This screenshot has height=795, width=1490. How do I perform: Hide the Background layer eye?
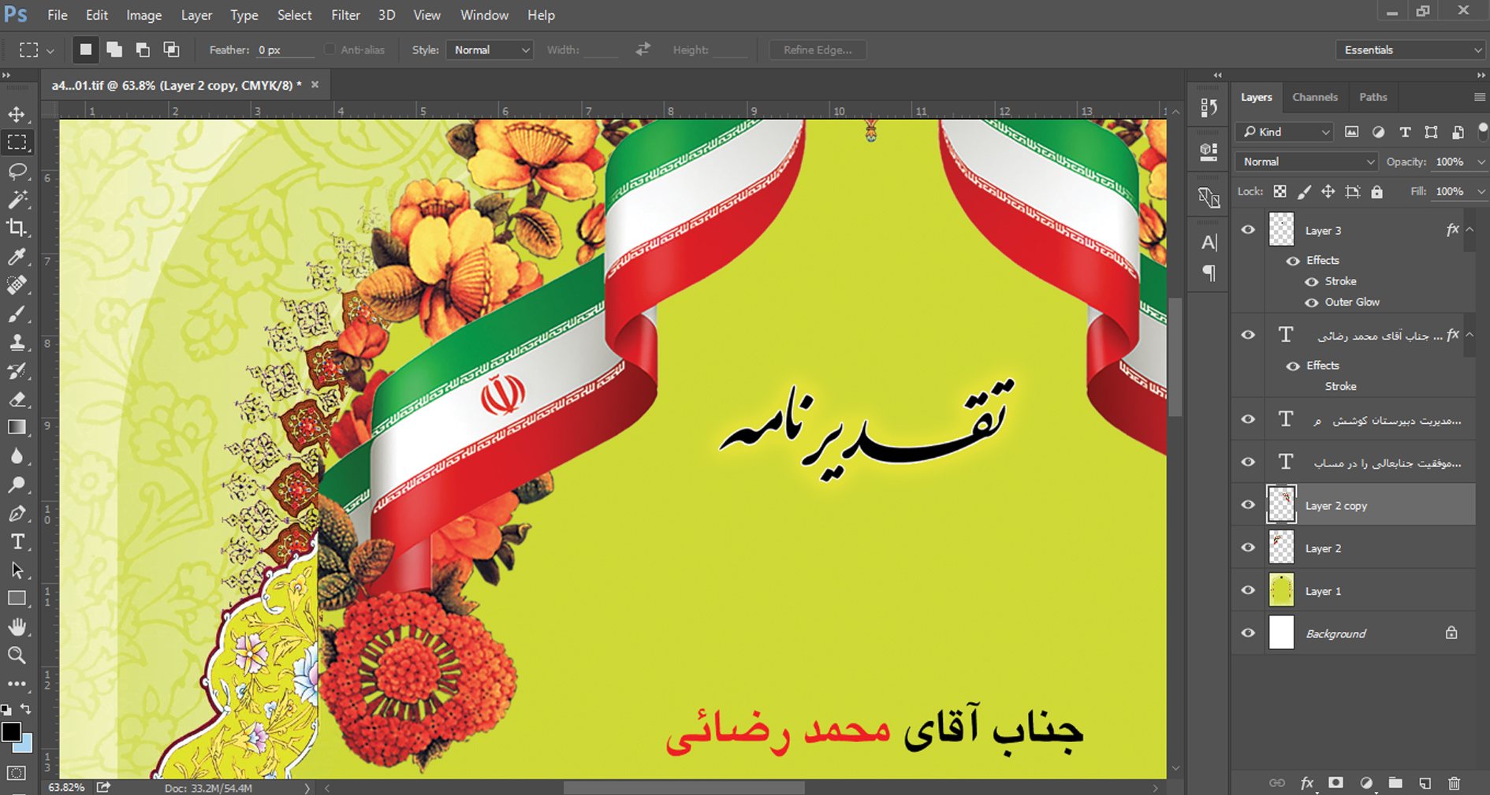1248,633
